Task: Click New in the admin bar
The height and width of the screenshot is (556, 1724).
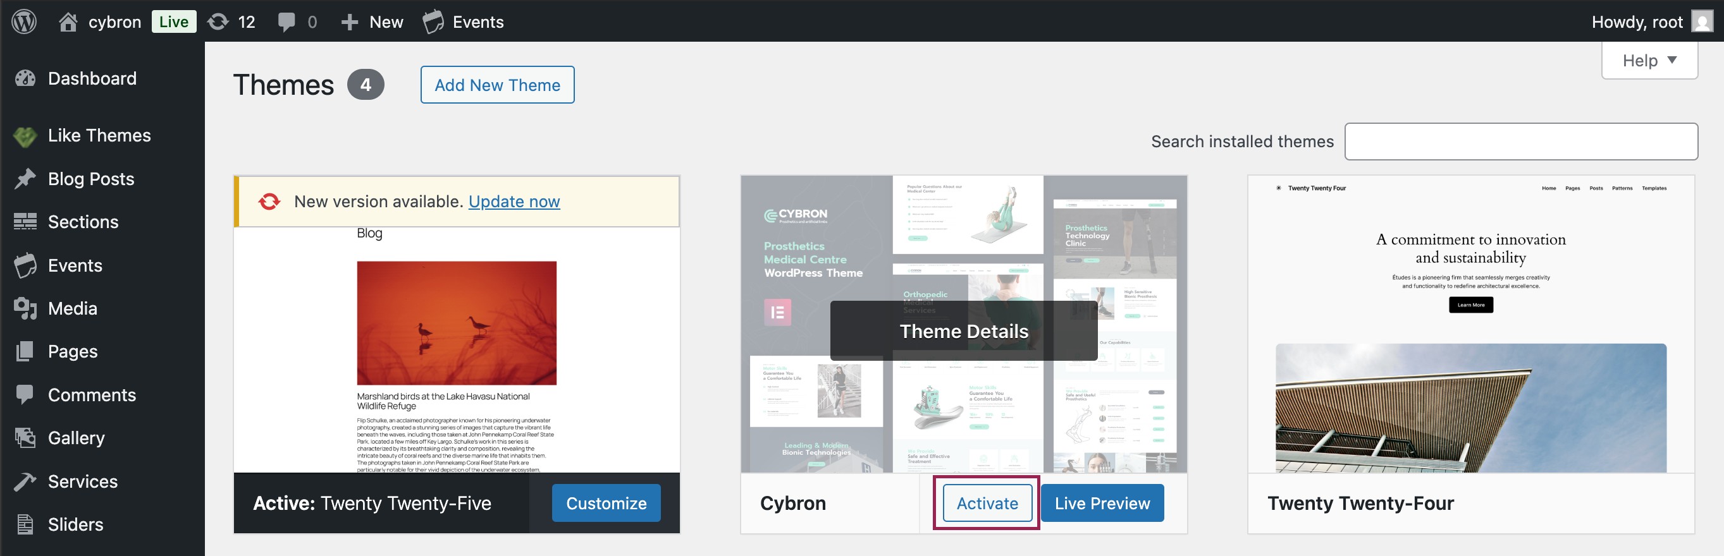Action: [386, 22]
